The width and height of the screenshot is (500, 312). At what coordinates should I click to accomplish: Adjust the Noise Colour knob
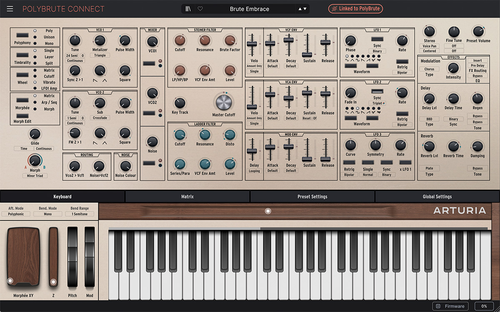tap(125, 166)
